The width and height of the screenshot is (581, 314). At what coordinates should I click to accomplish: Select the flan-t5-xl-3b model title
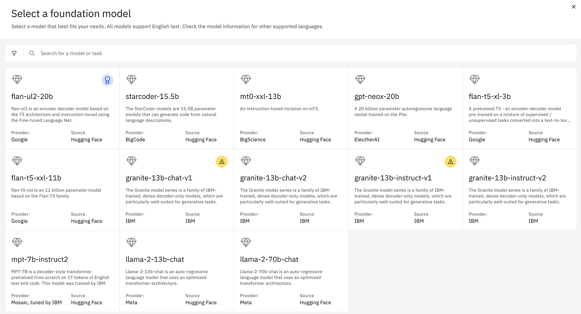(489, 96)
